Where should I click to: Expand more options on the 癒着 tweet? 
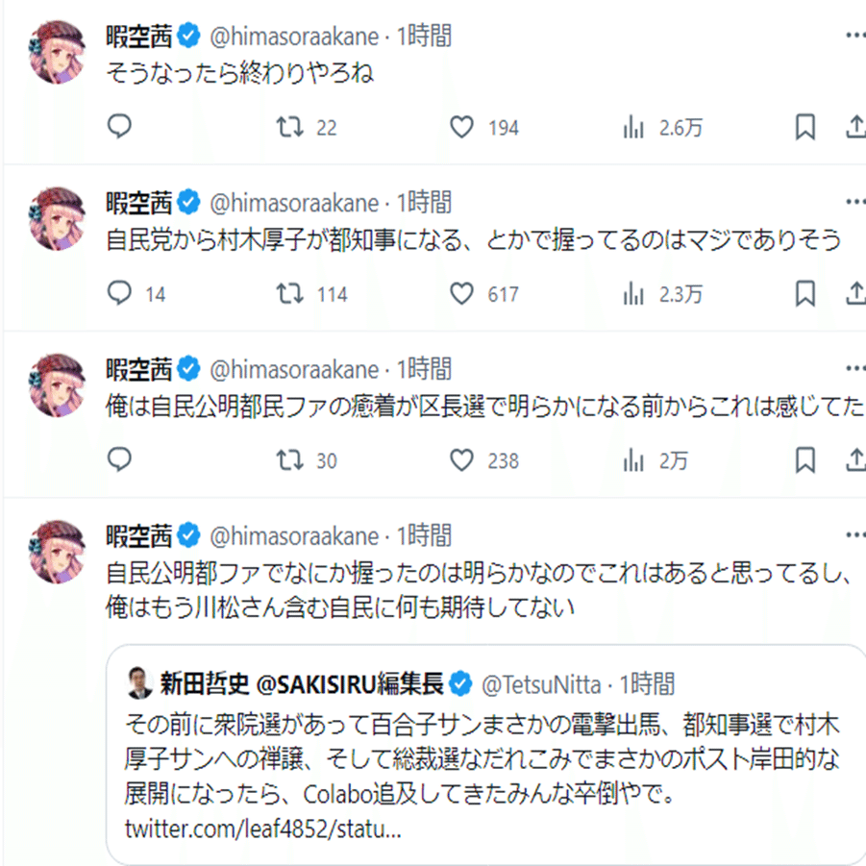click(854, 369)
